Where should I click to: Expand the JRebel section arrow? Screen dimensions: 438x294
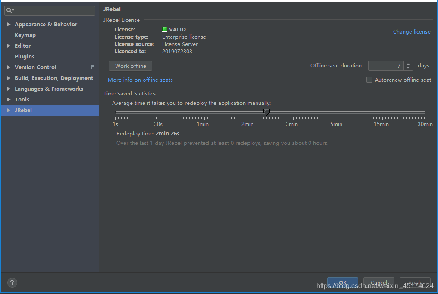click(9, 110)
